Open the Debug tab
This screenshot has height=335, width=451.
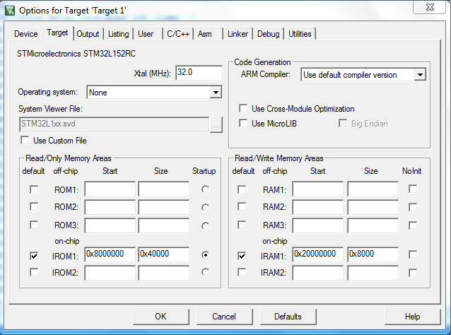click(269, 34)
